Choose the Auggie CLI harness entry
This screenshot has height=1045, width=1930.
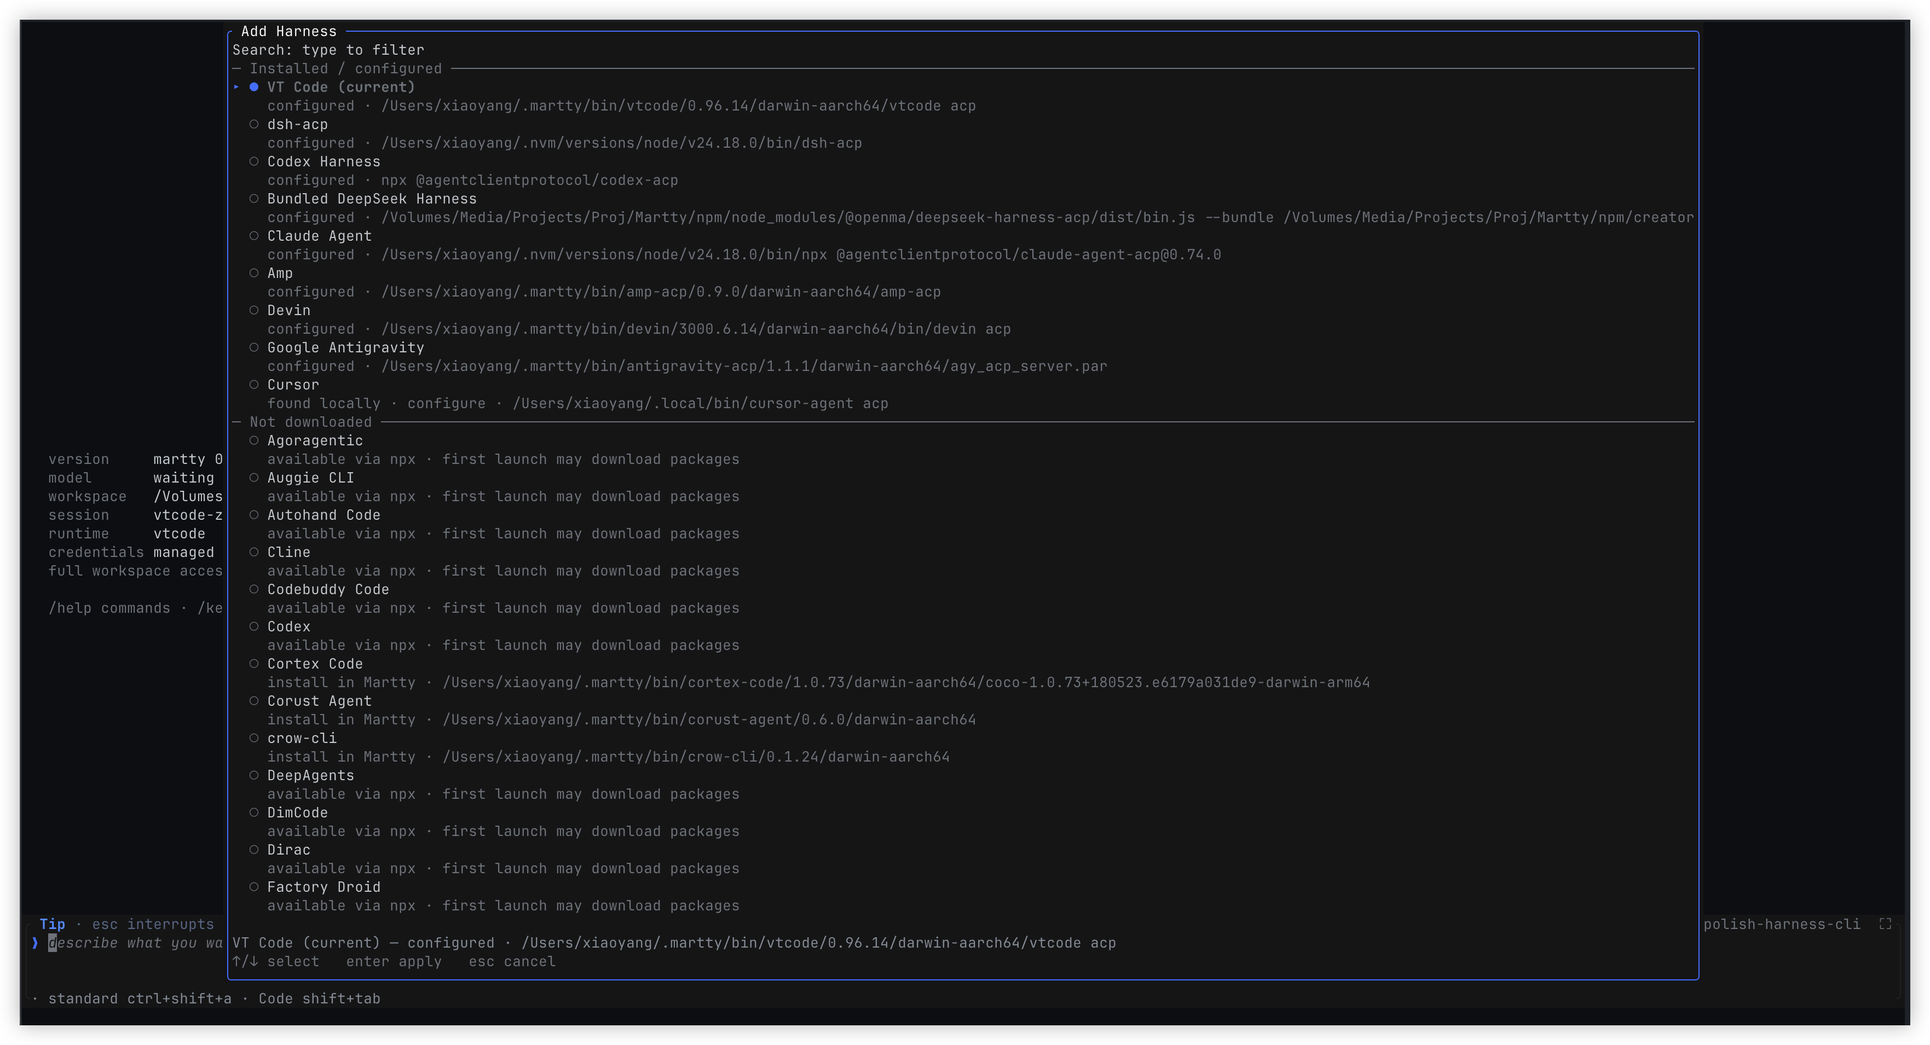(x=310, y=478)
